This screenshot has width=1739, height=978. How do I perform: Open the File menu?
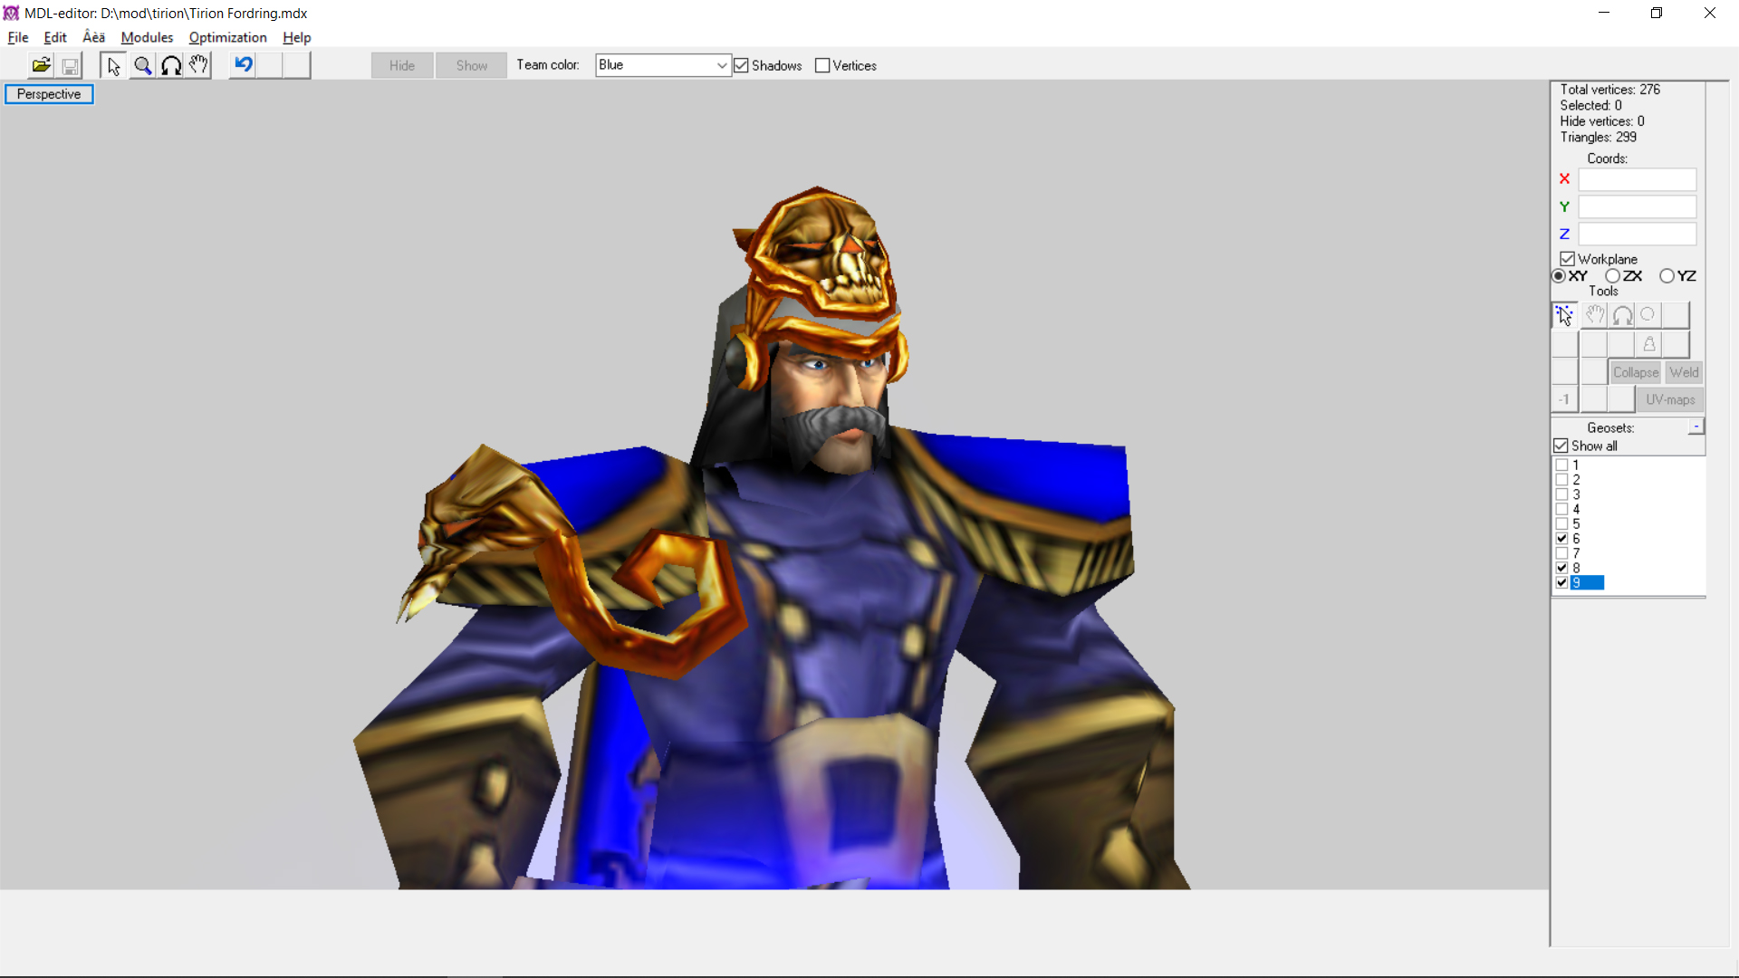coord(17,37)
